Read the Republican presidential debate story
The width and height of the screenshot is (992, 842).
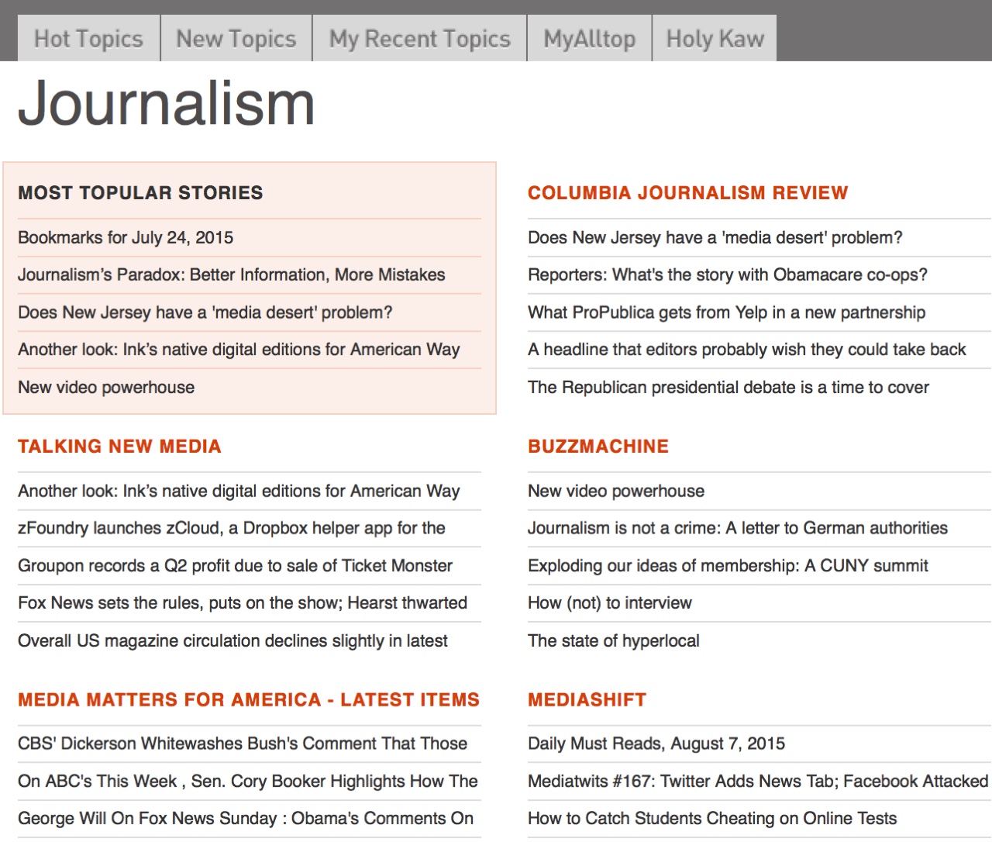tap(728, 388)
